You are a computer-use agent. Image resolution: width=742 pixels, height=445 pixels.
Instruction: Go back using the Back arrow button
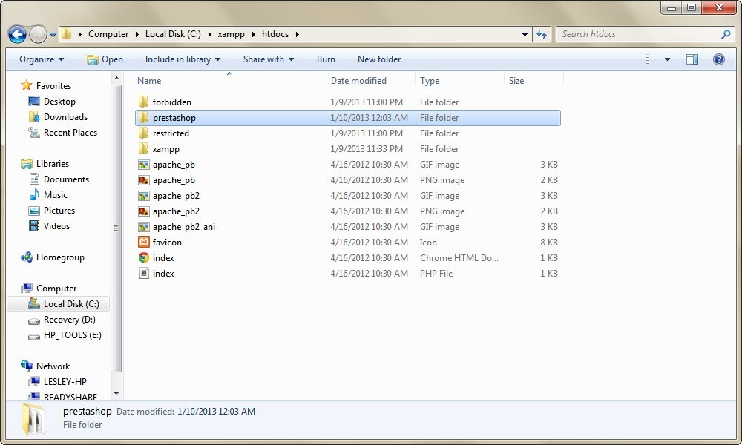(x=17, y=34)
